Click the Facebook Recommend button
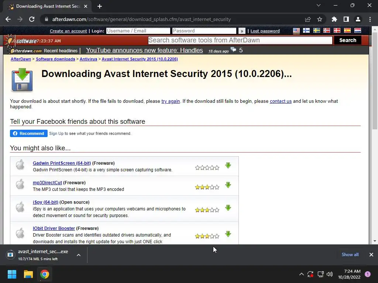The height and width of the screenshot is (283, 378). tap(29, 133)
